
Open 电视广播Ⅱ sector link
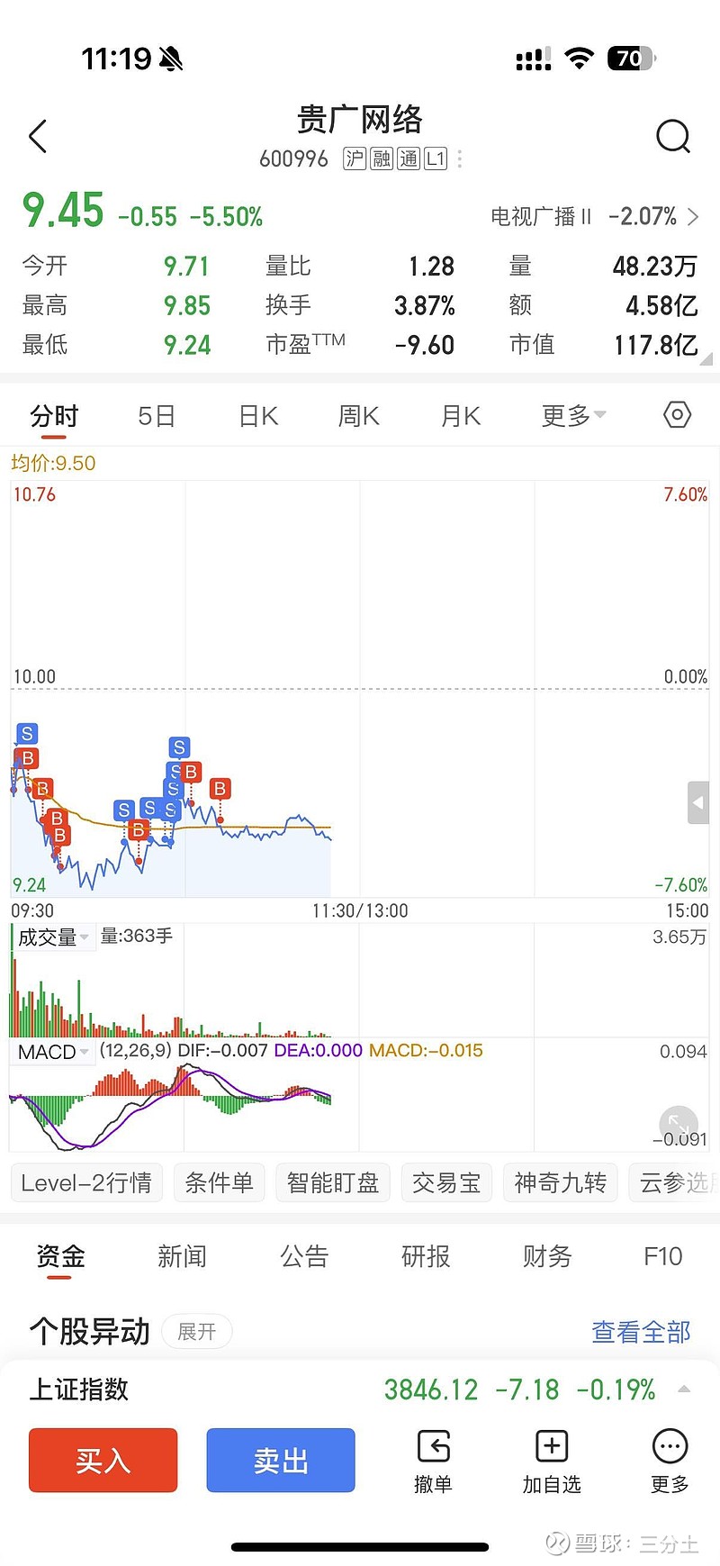point(594,217)
